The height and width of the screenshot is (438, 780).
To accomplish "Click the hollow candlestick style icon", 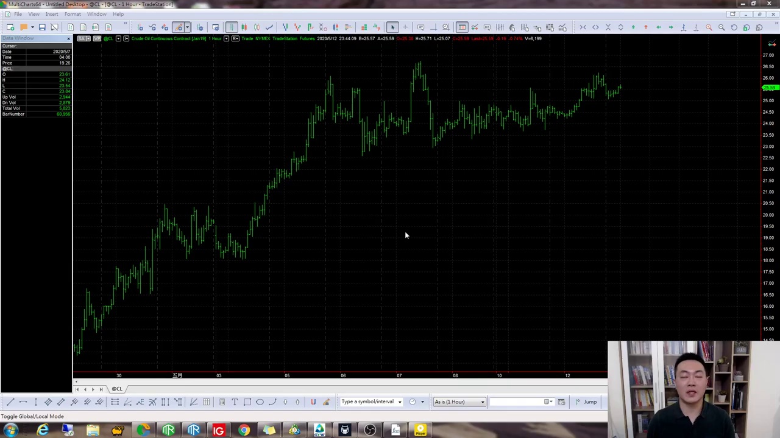I will (x=257, y=27).
